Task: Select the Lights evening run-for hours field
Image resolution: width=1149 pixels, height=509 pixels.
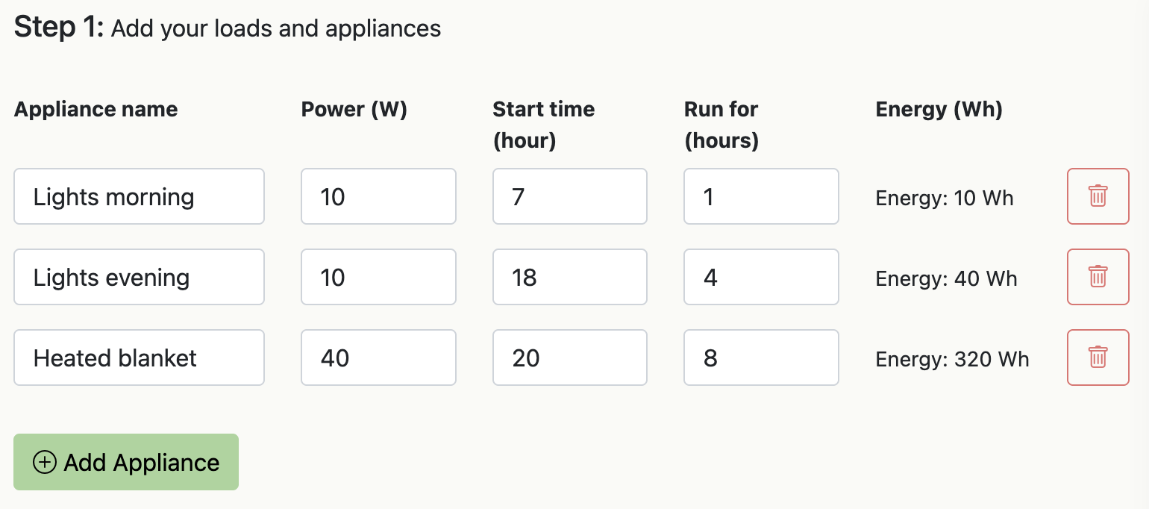Action: [761, 277]
